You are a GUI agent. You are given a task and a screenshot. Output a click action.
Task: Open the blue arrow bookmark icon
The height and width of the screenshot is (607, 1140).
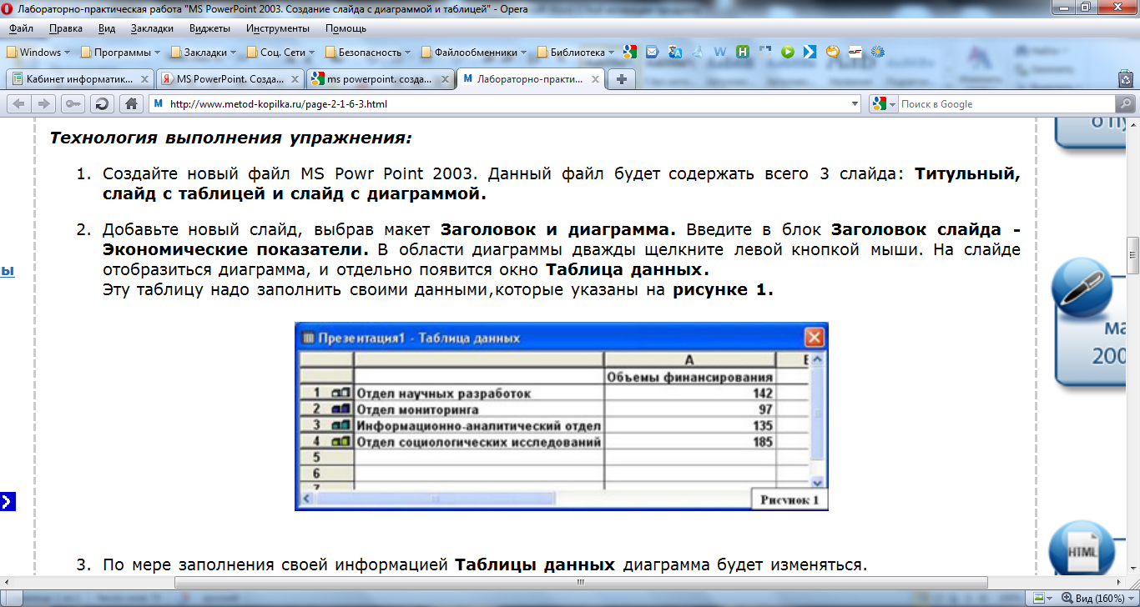coord(810,52)
